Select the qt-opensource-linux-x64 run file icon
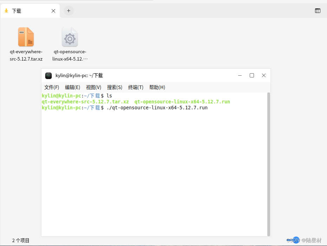 coord(70,37)
